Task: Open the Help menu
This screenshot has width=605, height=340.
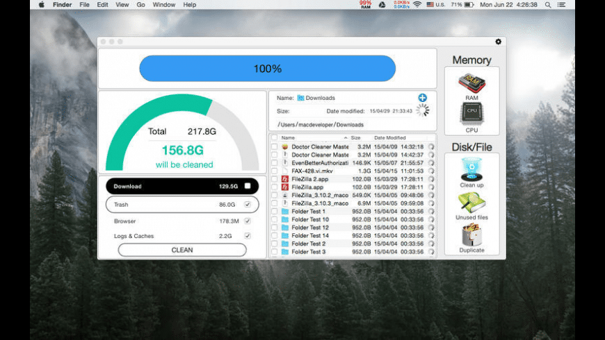Action: [x=189, y=5]
